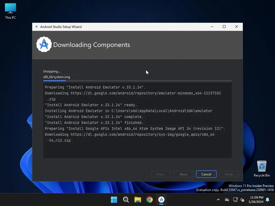The image size is (275, 206).
Task: Show hidden system tray icons
Action: click(218, 200)
